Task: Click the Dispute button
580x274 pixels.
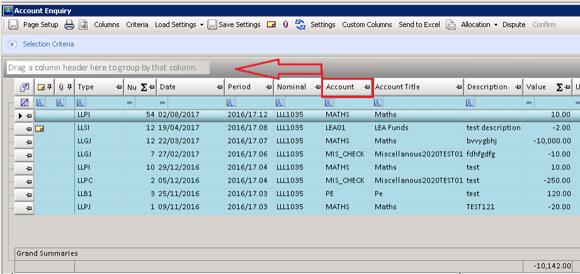Action: point(514,25)
